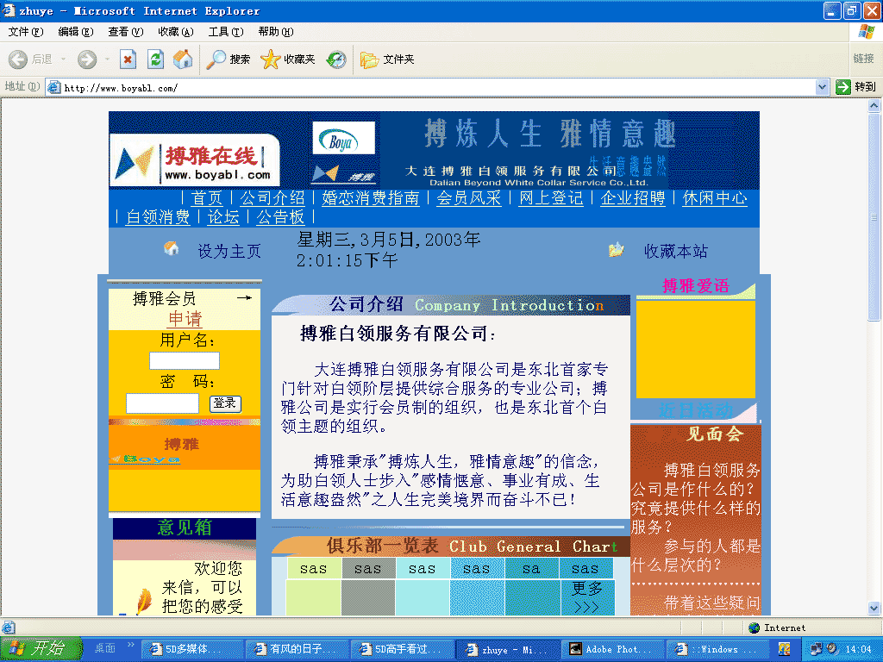
Task: Open the History pane icon
Action: click(336, 59)
